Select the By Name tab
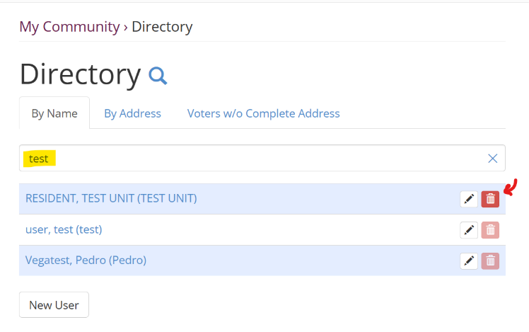529x332 pixels. point(54,113)
